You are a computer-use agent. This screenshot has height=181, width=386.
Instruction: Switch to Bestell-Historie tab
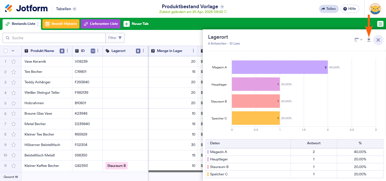click(x=61, y=24)
